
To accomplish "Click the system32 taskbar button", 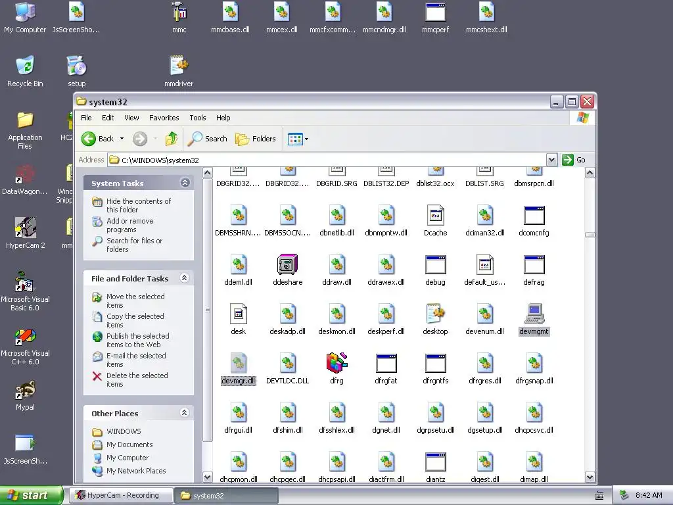I will pos(226,496).
